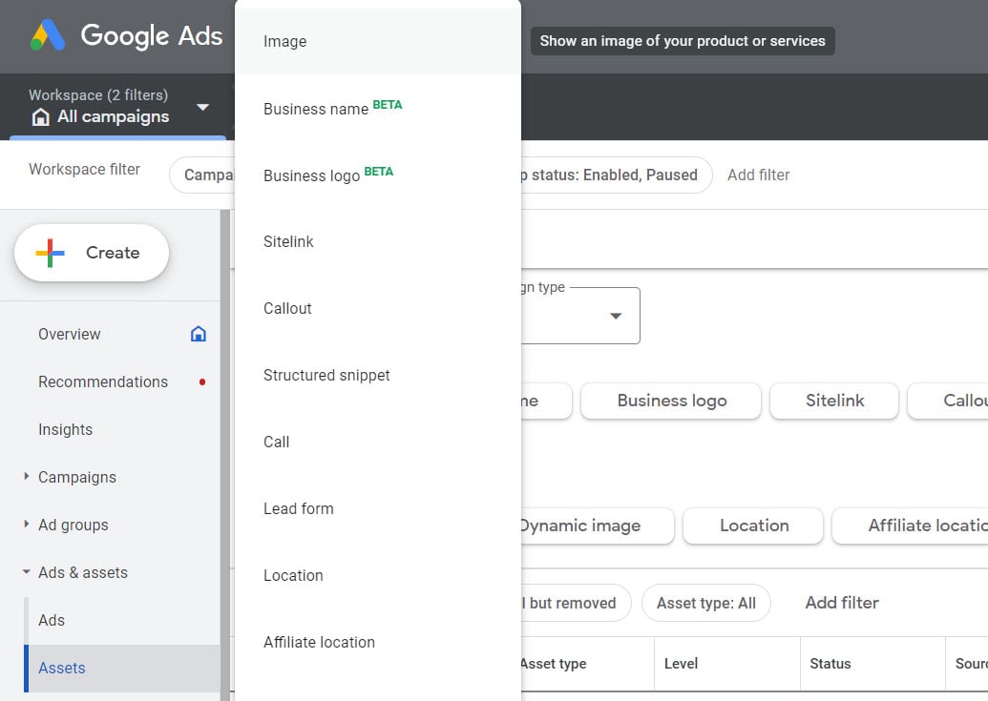Click the home icon beside Overview
This screenshot has height=701, width=988.
[x=199, y=334]
